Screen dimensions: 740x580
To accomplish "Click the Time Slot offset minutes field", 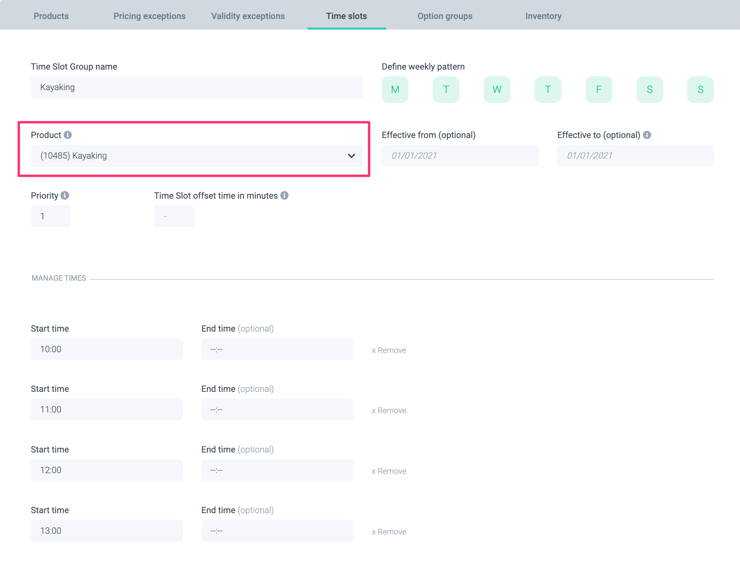I will 174,216.
